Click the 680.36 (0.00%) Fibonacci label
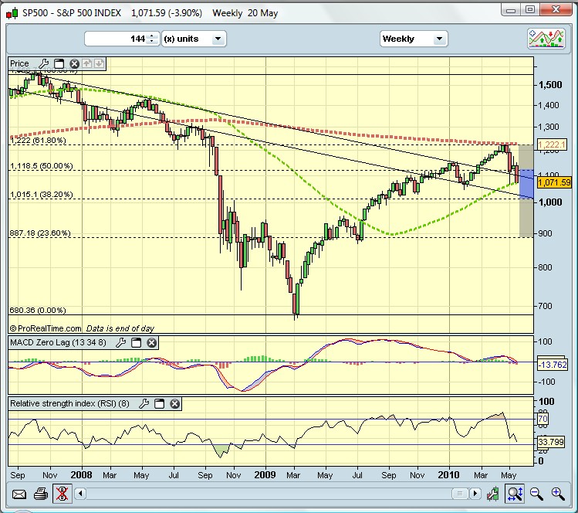The width and height of the screenshot is (578, 513). pyautogui.click(x=38, y=310)
